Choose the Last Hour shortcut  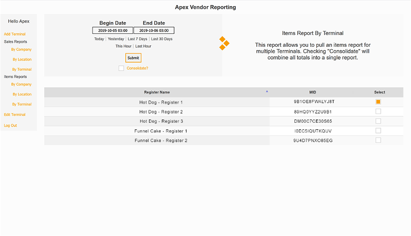pos(143,46)
